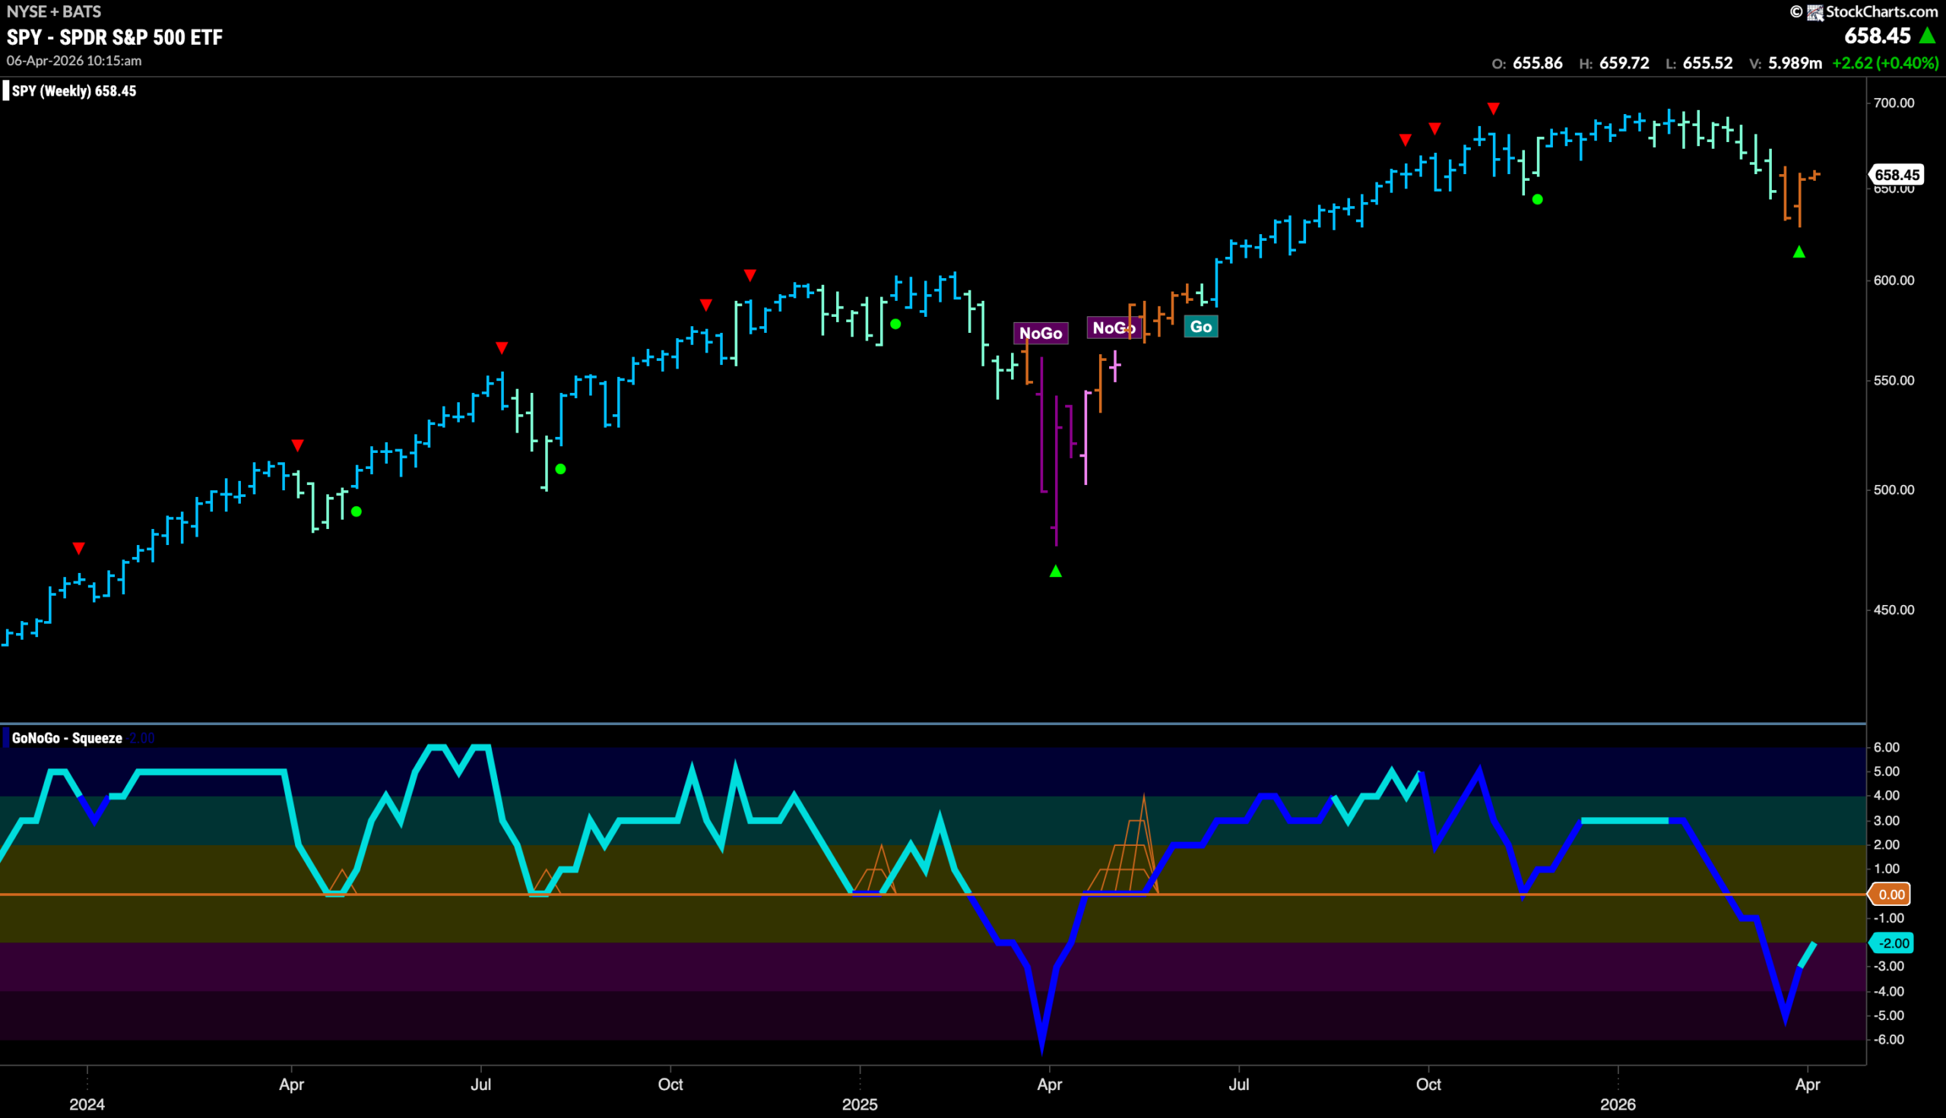Click the Open value 655.86
Viewport: 1946px width, 1118px height.
1538,63
